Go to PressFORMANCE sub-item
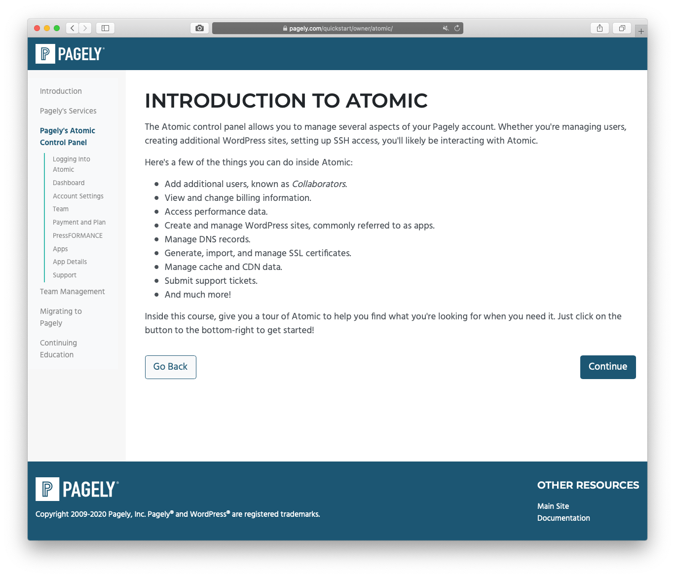675x577 pixels. coord(77,235)
